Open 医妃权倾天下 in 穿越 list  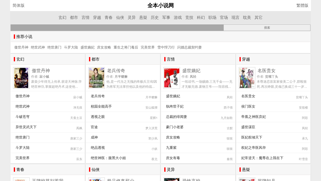252,137
